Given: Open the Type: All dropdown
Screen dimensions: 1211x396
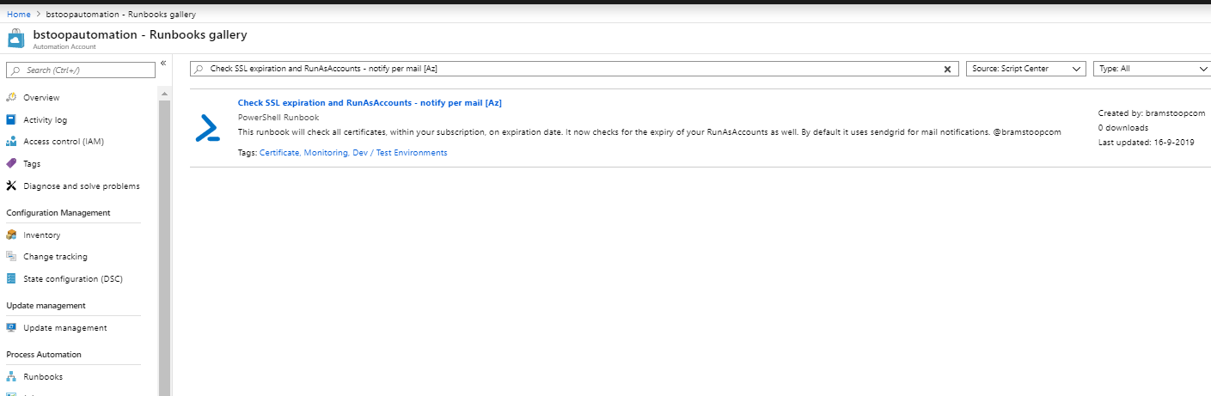Looking at the screenshot, I should [x=1151, y=69].
